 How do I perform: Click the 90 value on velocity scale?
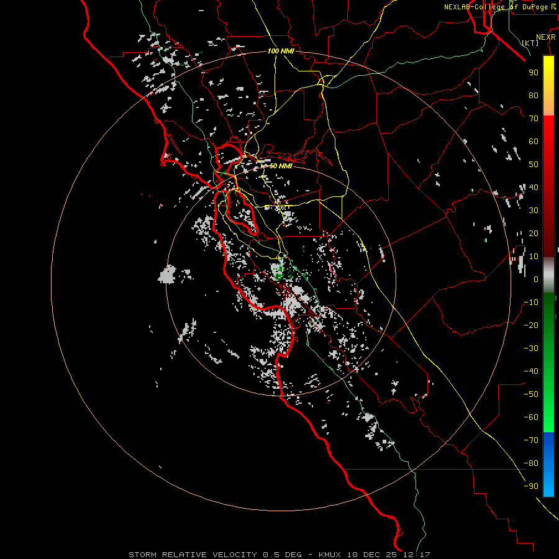click(x=534, y=73)
